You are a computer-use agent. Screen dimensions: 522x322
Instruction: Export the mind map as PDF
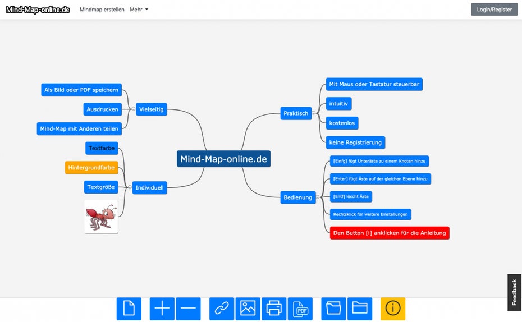300,309
